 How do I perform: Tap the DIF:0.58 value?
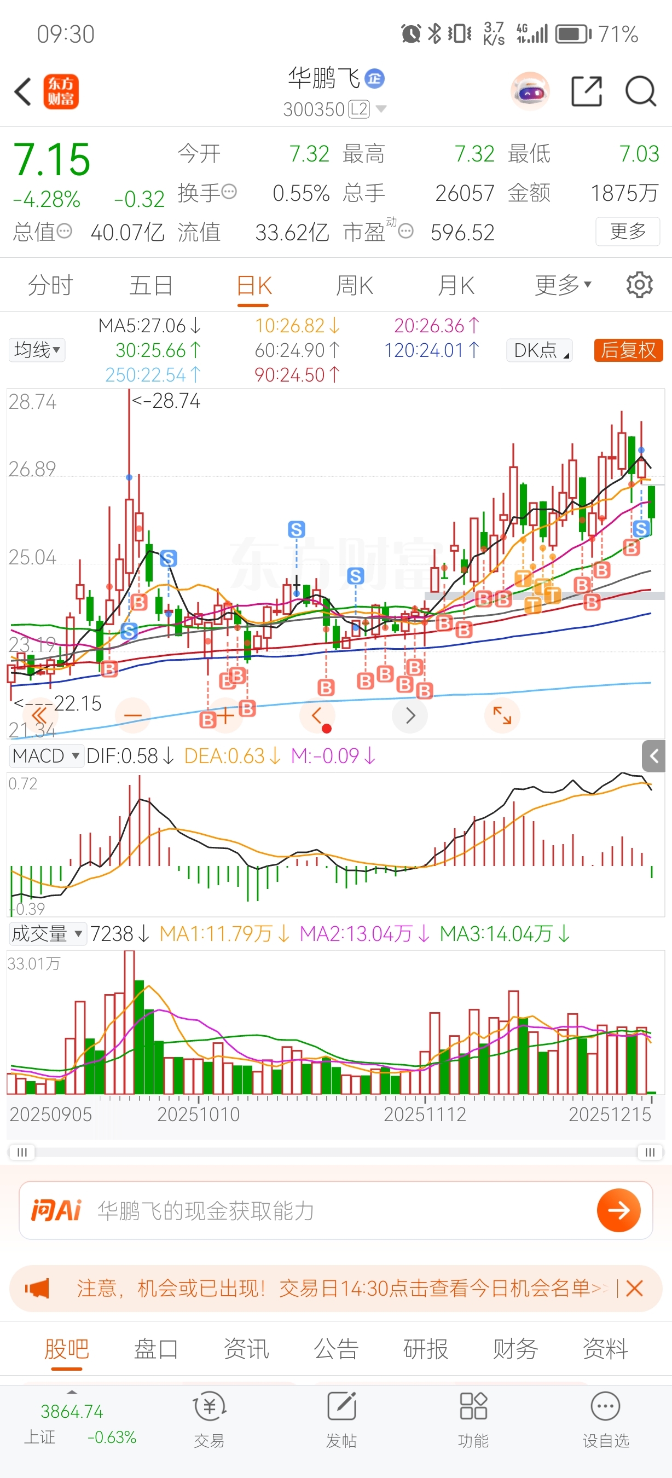(130, 755)
